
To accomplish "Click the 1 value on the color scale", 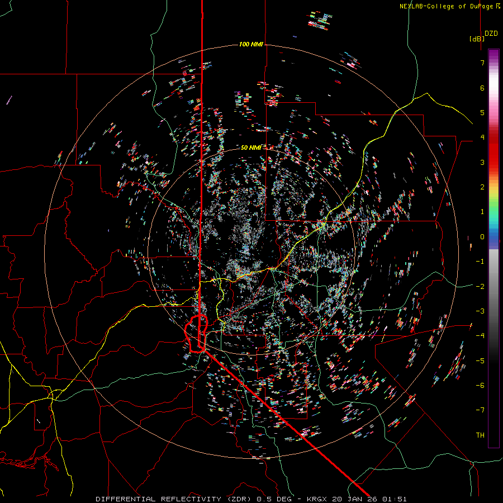I will pyautogui.click(x=482, y=212).
